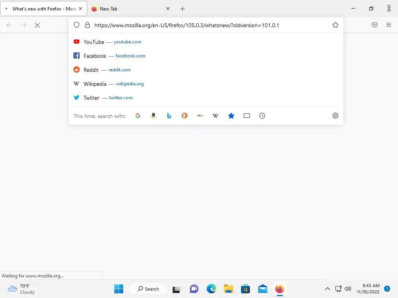Search in open tabs icon
Image resolution: width=398 pixels, height=298 pixels.
(247, 116)
